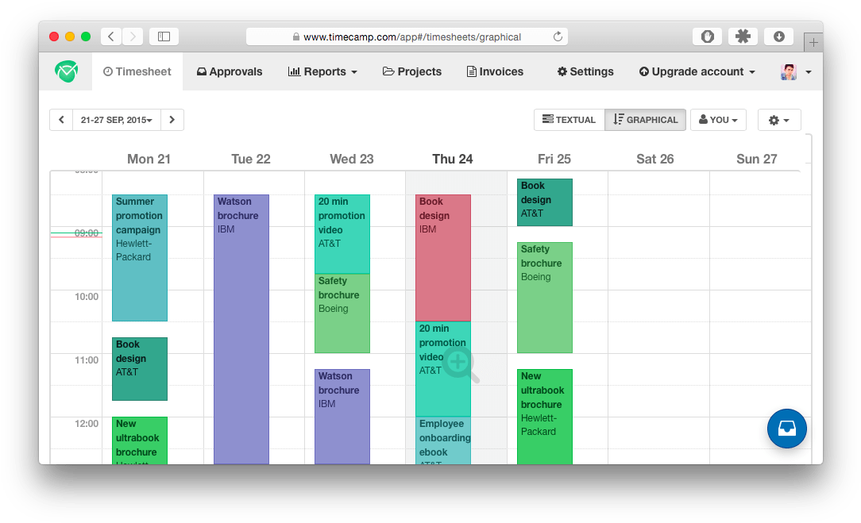Click Upgrade account button
The width and height of the screenshot is (861, 523).
697,71
